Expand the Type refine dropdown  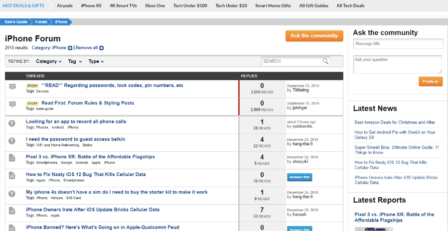point(96,61)
